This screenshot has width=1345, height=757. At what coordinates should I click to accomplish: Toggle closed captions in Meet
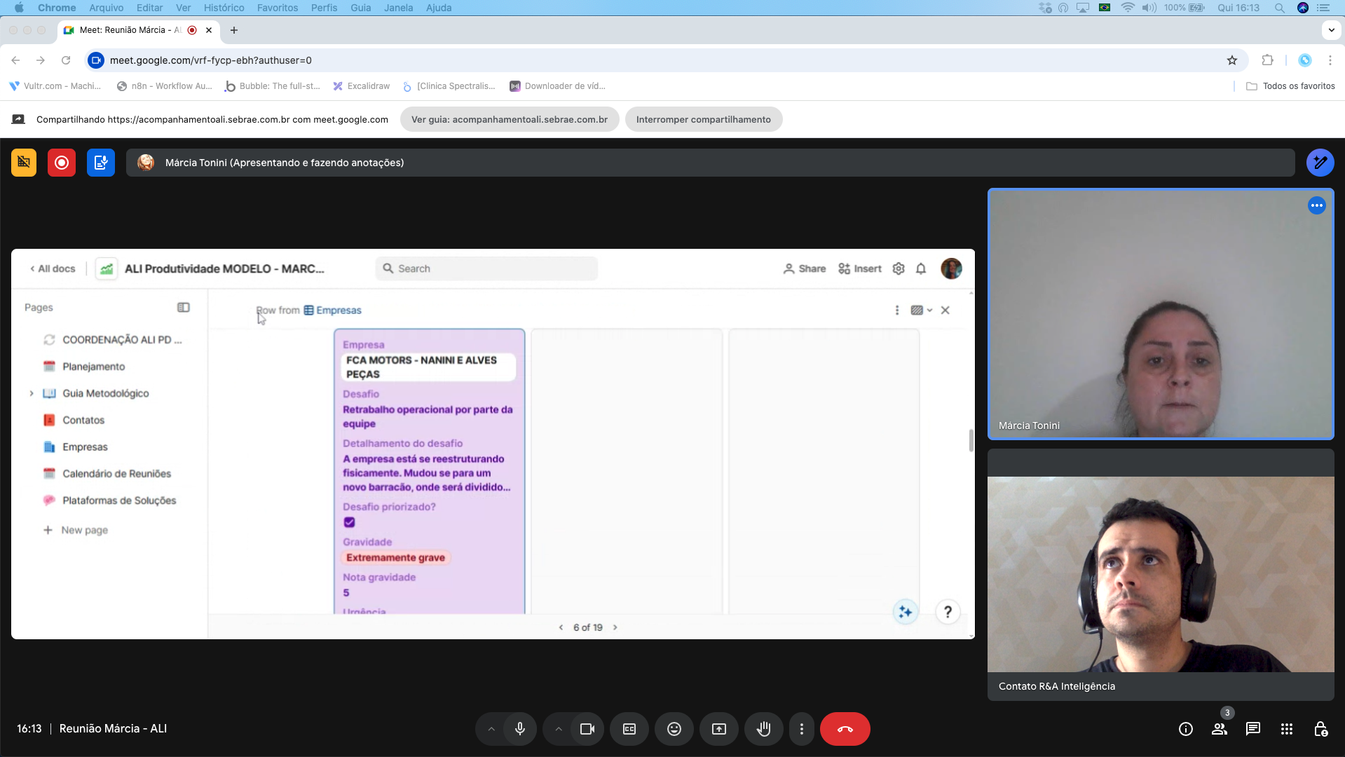[x=629, y=729]
